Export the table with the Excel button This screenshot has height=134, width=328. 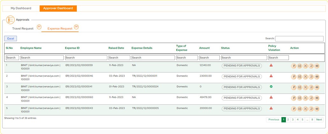(x=11, y=39)
